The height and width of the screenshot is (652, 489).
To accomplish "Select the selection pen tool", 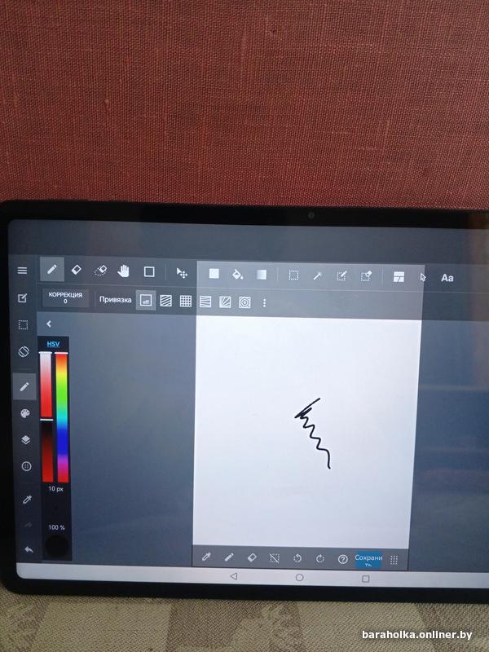I will [341, 276].
